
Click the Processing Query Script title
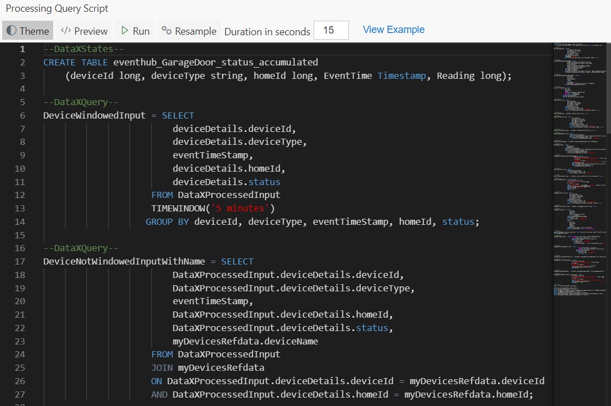(x=57, y=8)
